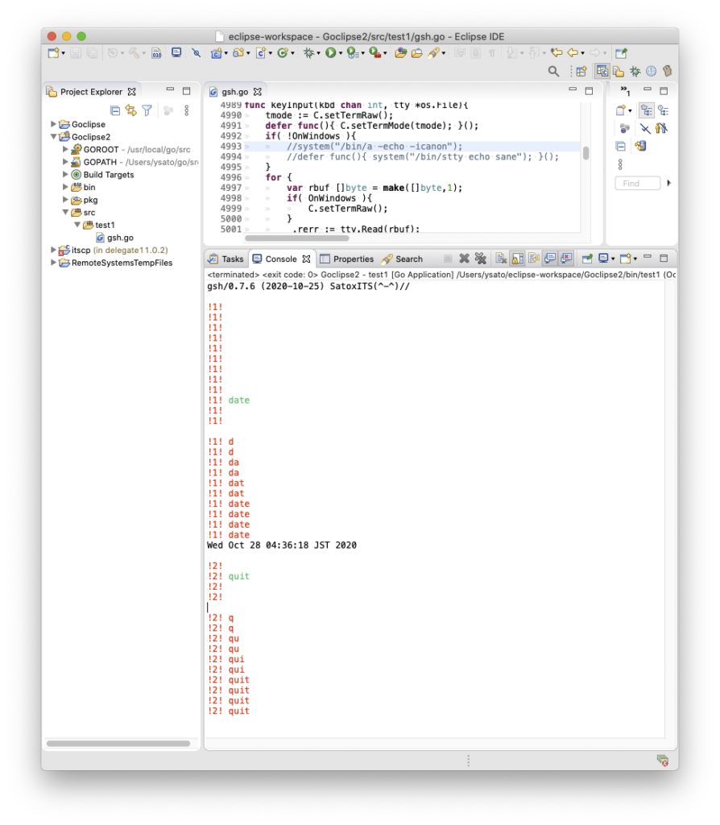Click the green Run button in the toolbar
The height and width of the screenshot is (825, 720).
point(330,53)
